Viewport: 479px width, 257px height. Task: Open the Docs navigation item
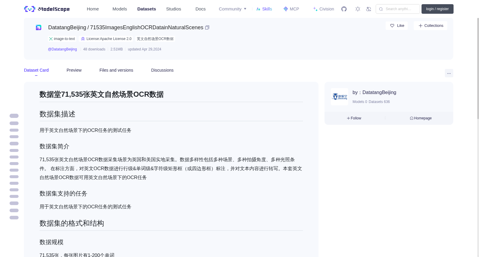point(201,9)
